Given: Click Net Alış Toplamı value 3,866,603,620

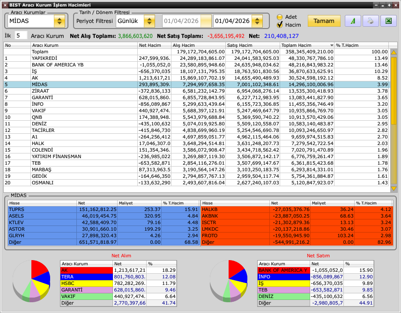Looking at the screenshot, I should (x=135, y=36).
